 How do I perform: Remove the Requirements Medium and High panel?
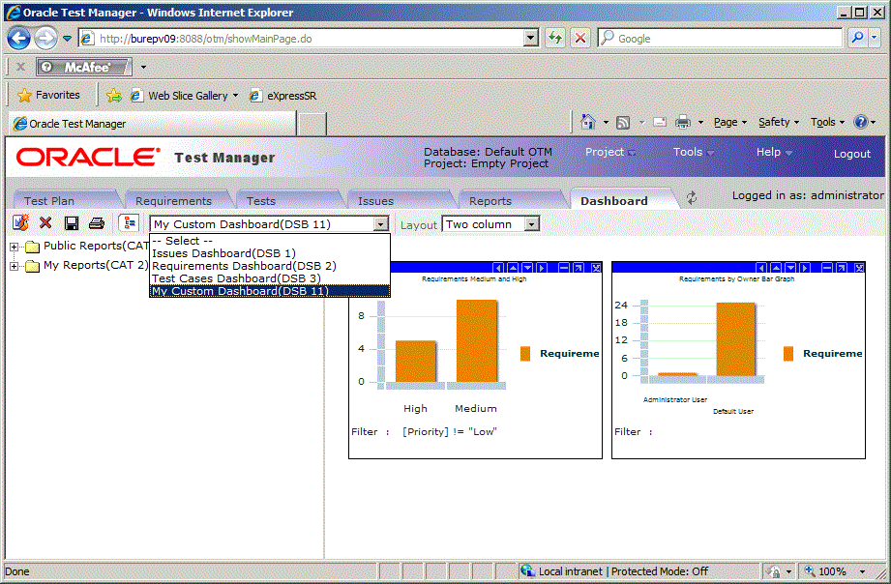(x=596, y=268)
